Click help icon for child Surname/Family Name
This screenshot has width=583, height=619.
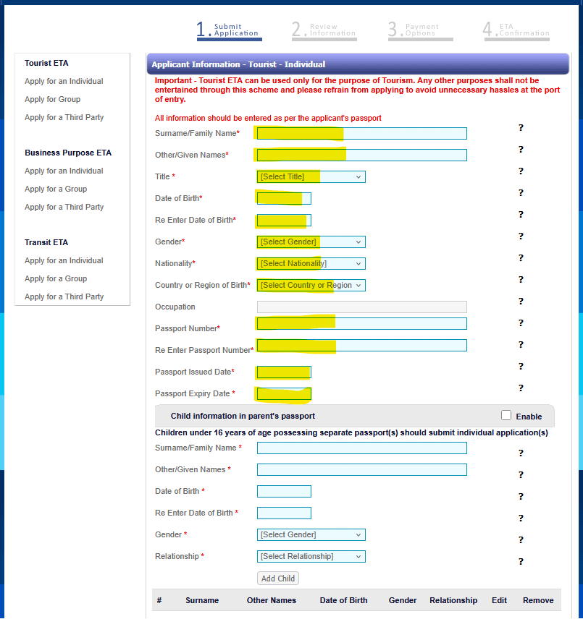521,453
